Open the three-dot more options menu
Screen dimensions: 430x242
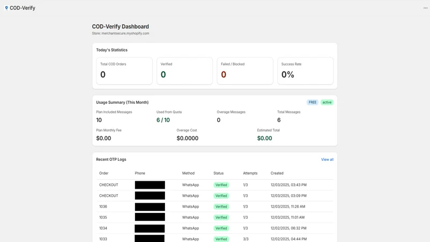coord(425,8)
